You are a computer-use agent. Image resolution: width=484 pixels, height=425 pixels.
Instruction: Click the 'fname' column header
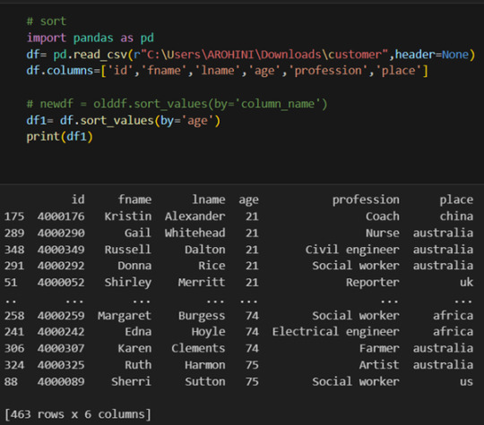pos(134,200)
